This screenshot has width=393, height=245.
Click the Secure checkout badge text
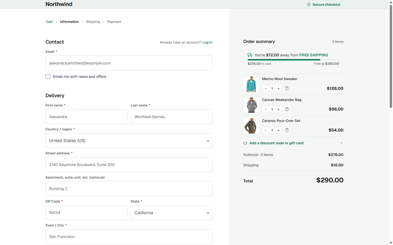(326, 5)
